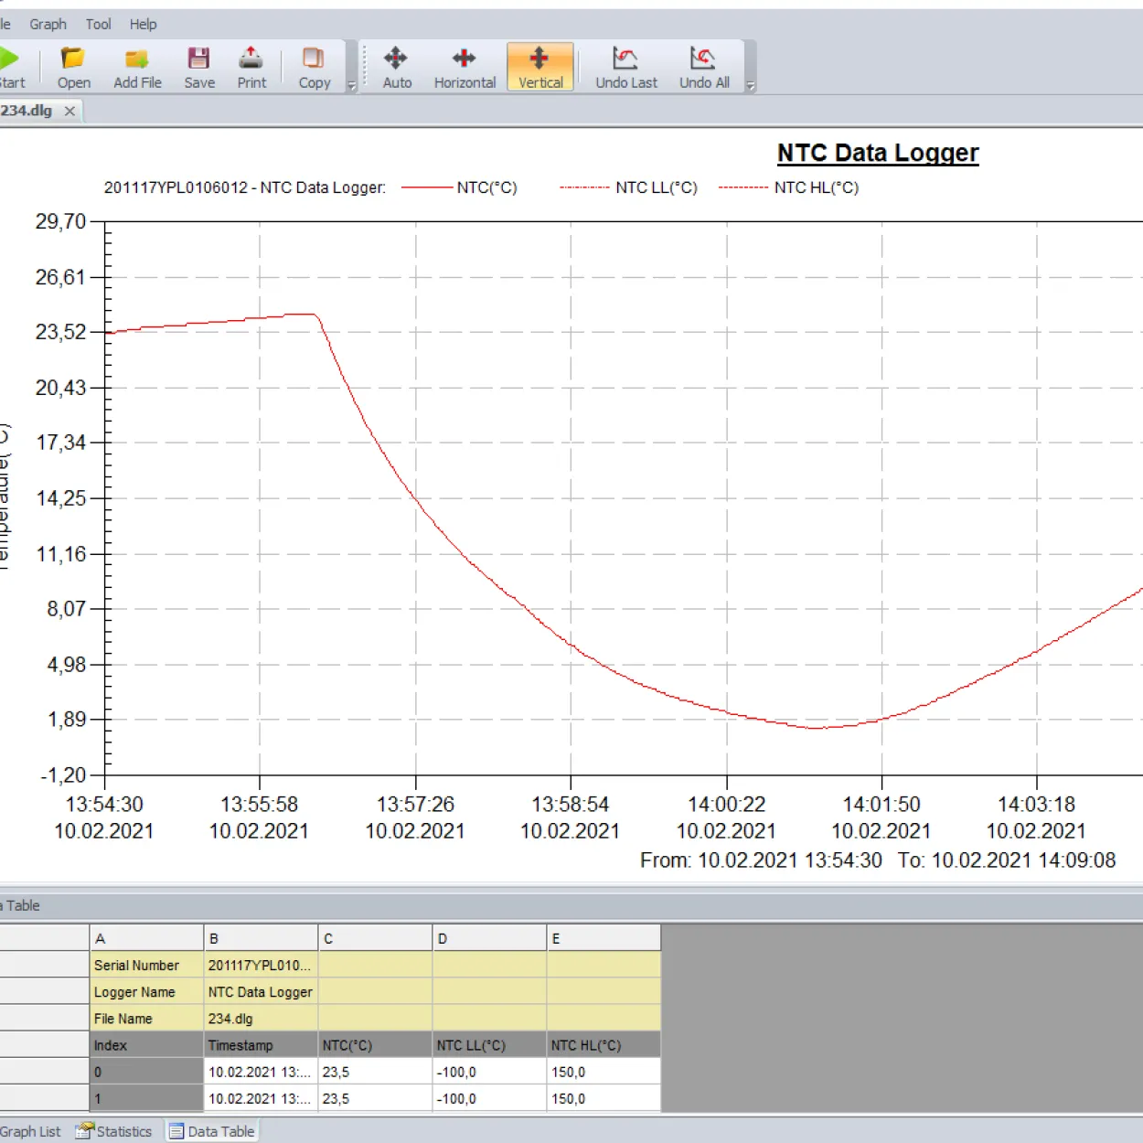Click the 234.dlg file name cell
Image resolution: width=1143 pixels, height=1143 pixels.
pos(261,1019)
